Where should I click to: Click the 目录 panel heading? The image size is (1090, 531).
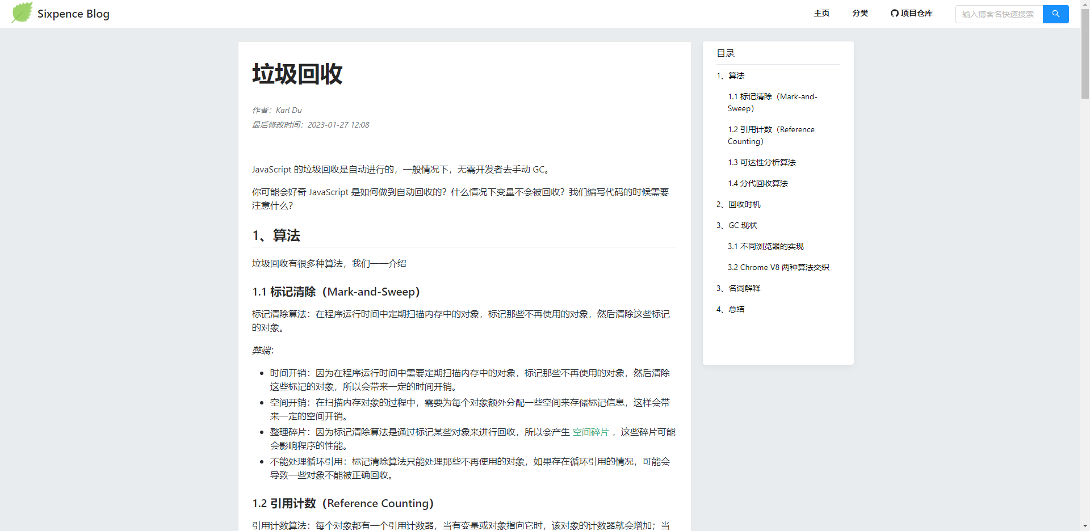point(726,53)
